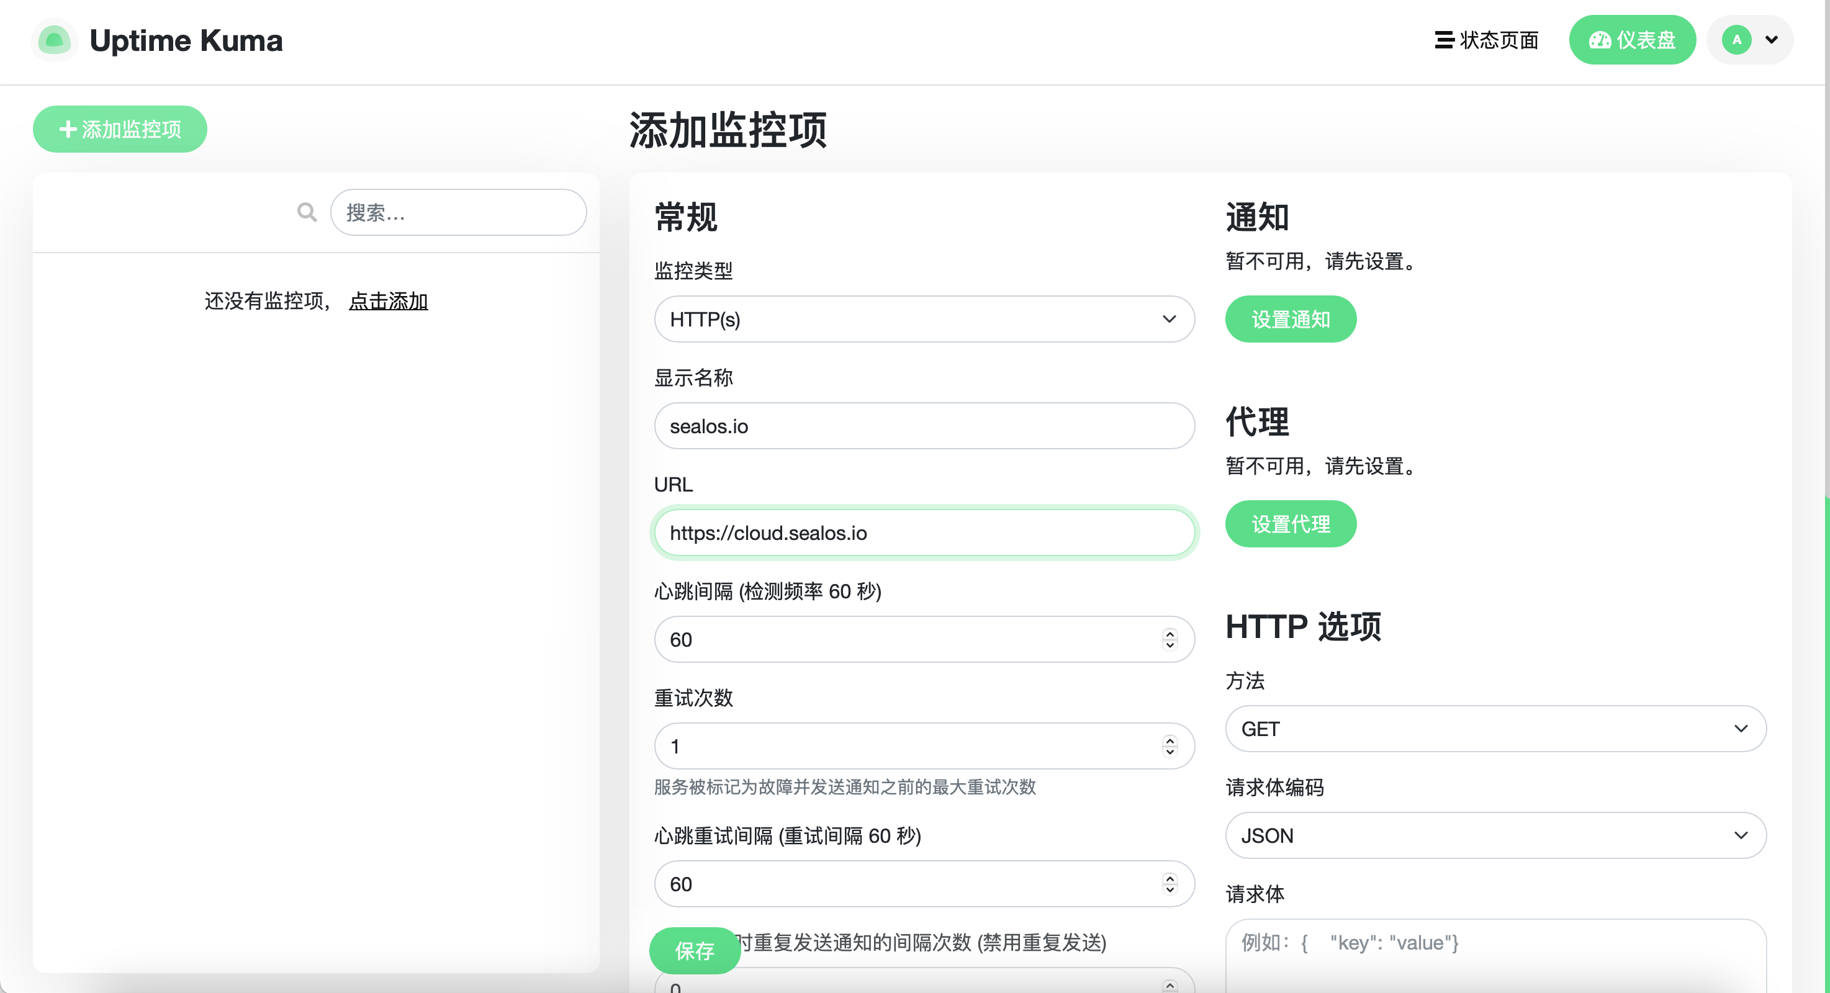Viewport: 1830px width, 993px height.
Task: Click the 设置通知 setup notification button
Action: (x=1291, y=319)
